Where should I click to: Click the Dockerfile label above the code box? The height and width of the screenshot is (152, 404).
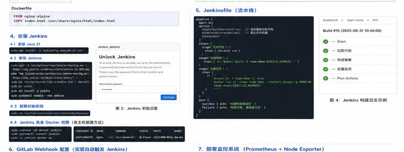click(x=22, y=8)
